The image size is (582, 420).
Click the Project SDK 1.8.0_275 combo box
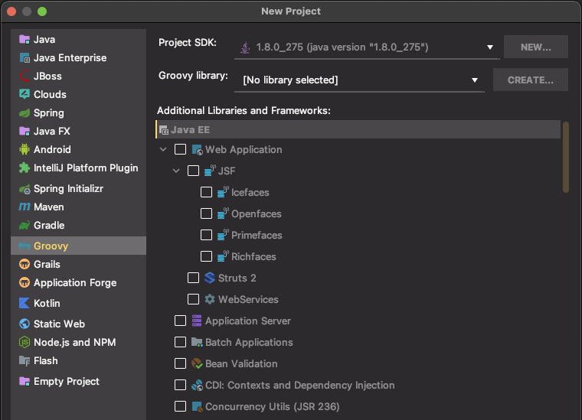tap(367, 47)
